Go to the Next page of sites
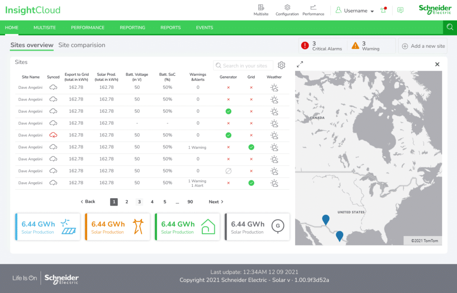The image size is (457, 293). click(216, 201)
